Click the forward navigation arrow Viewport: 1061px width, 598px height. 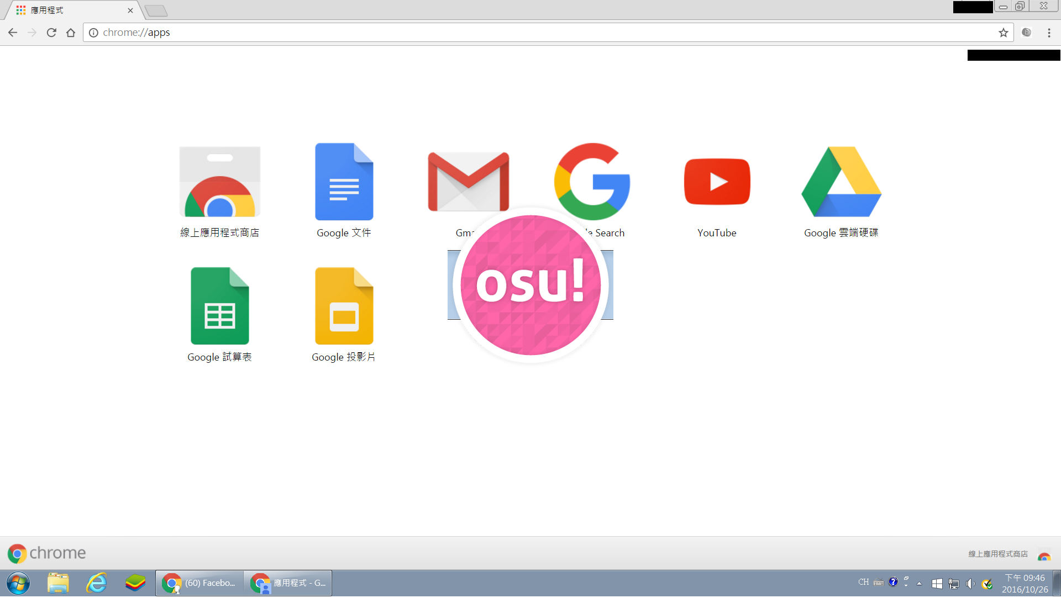[32, 33]
